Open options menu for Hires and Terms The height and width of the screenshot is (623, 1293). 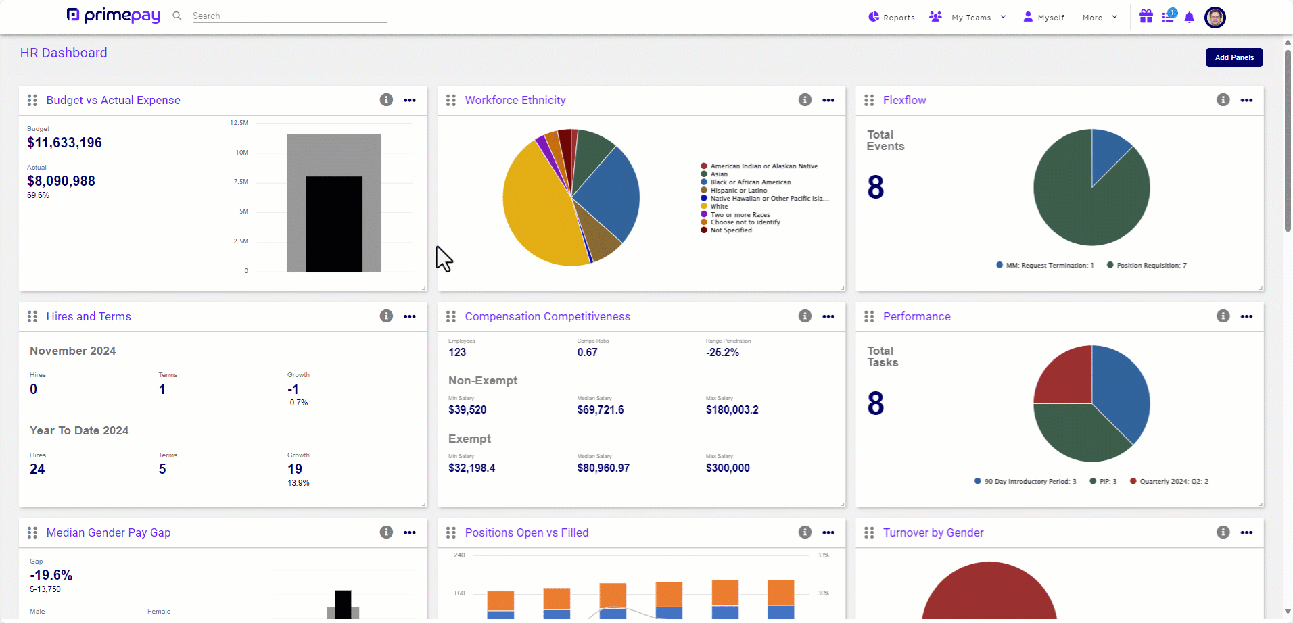[x=410, y=316]
